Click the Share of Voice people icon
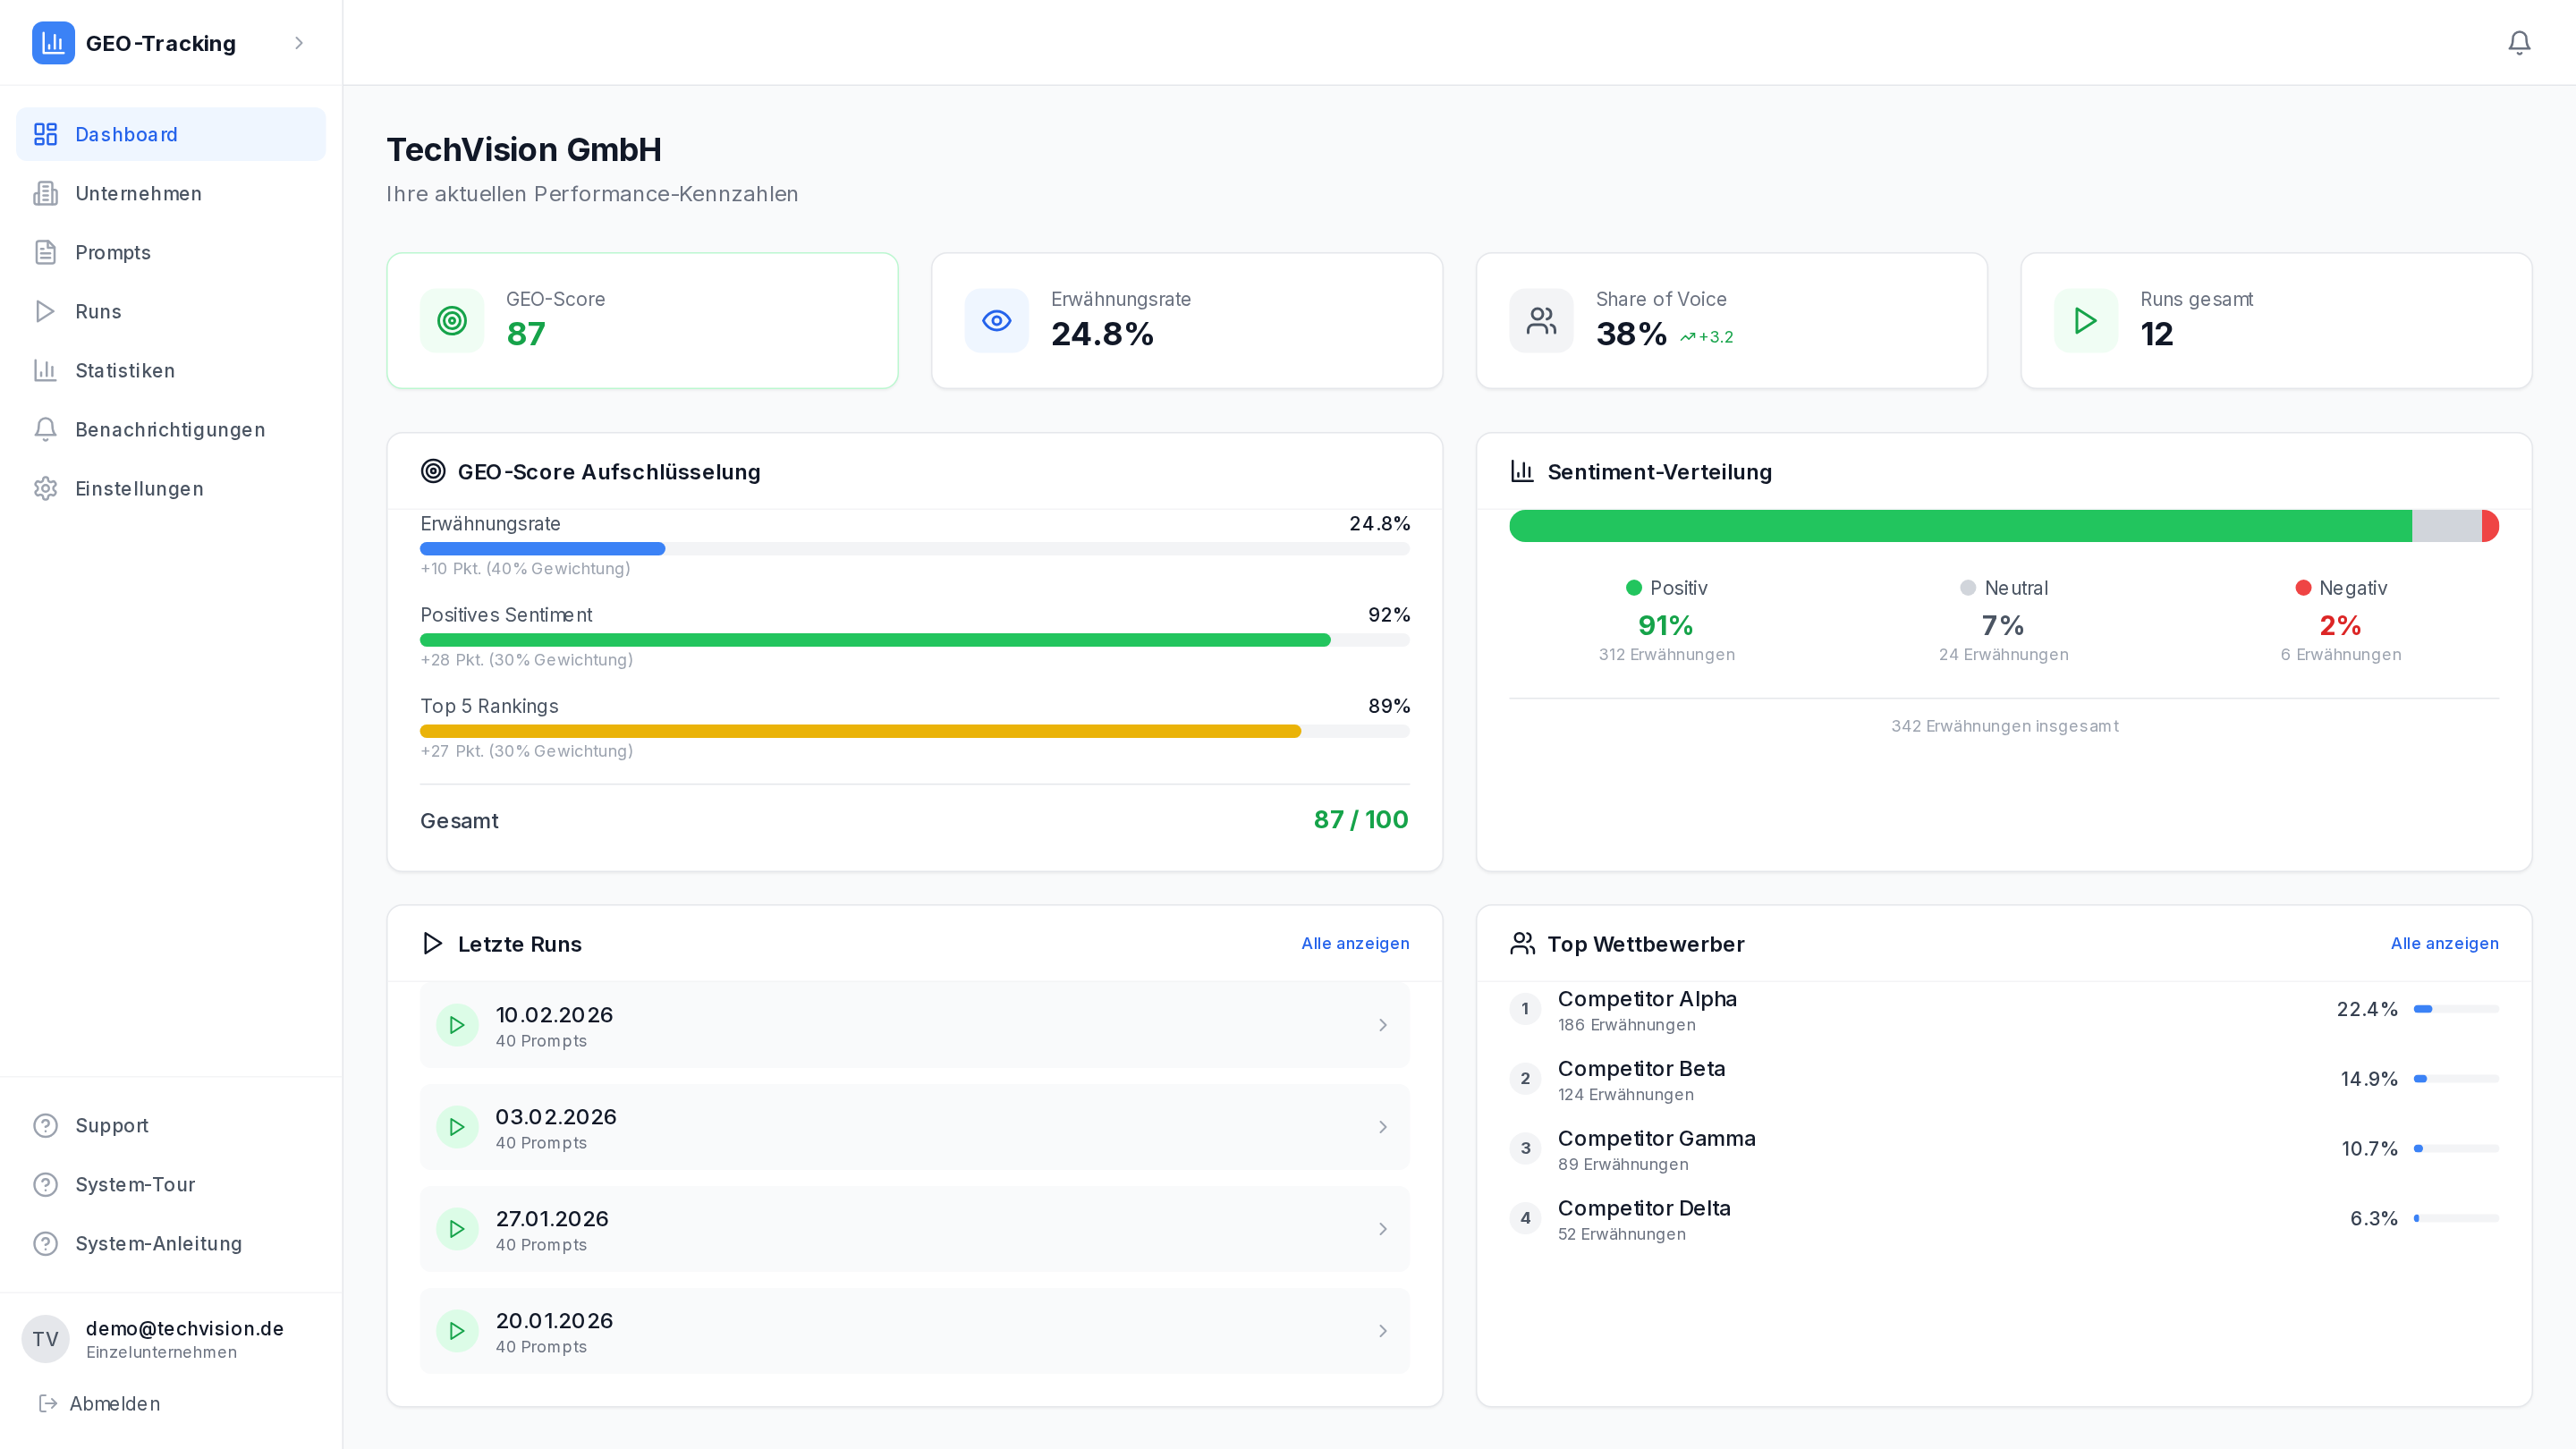The image size is (2576, 1449). pos(1541,321)
